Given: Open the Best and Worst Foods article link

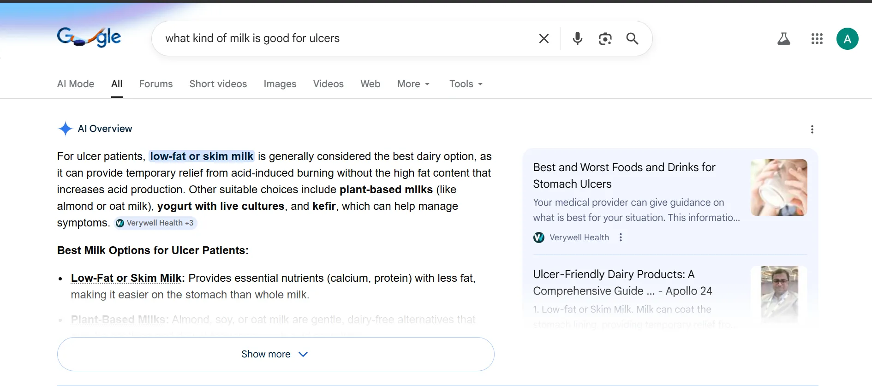Looking at the screenshot, I should 624,176.
